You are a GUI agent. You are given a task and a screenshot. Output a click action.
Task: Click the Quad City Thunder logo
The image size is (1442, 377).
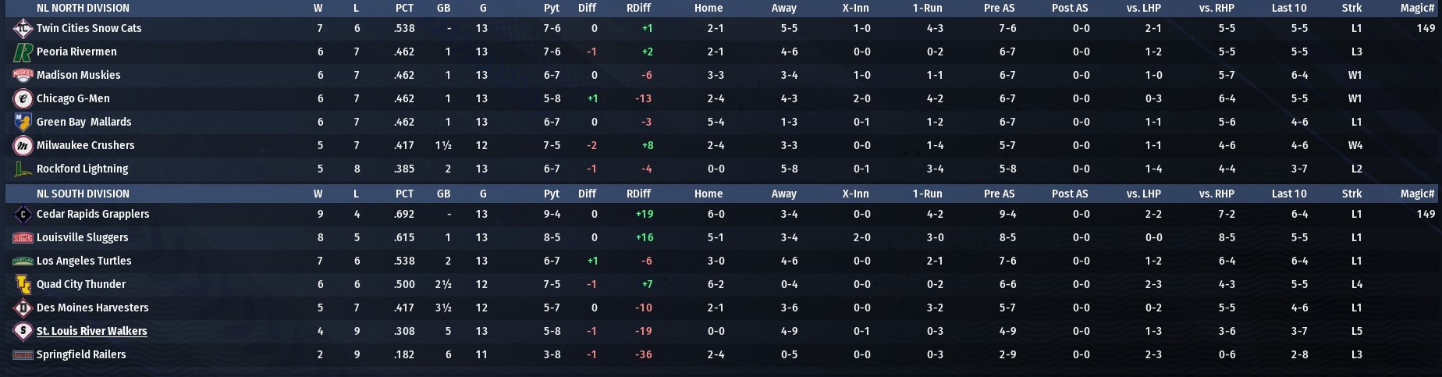23,285
